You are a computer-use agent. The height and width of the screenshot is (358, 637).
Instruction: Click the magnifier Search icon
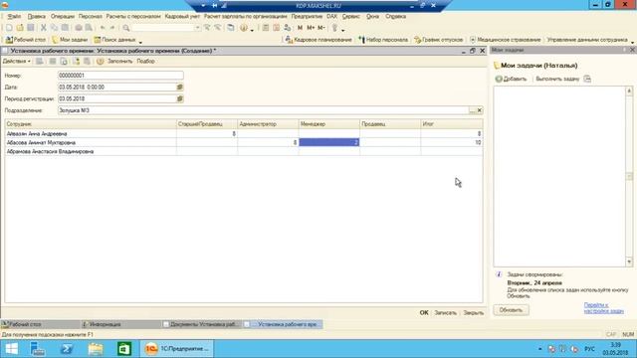click(126, 28)
